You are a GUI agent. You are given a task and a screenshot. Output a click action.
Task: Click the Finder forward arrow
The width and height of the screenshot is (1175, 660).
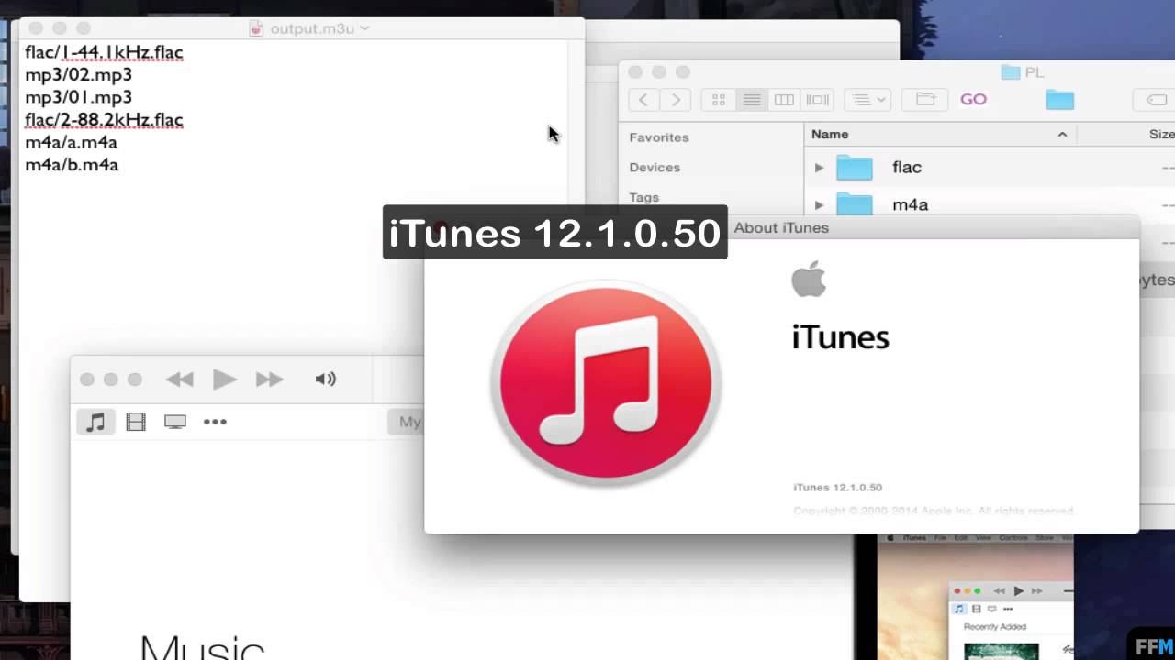(x=676, y=100)
